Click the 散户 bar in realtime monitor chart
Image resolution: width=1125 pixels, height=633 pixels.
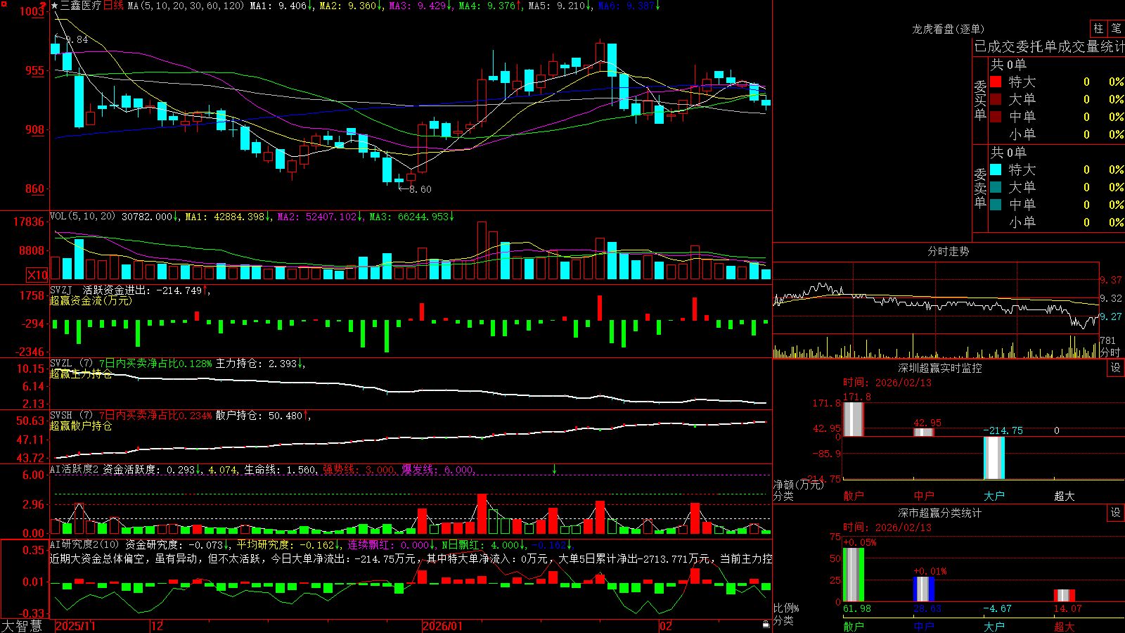tap(853, 419)
